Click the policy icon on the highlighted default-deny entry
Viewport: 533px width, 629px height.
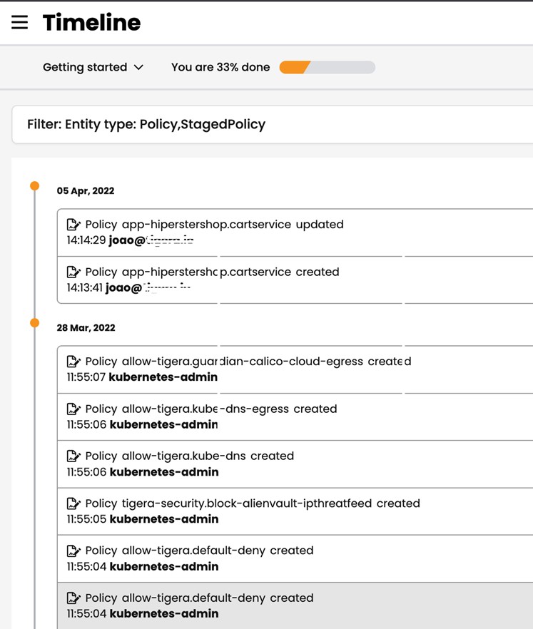tap(73, 598)
